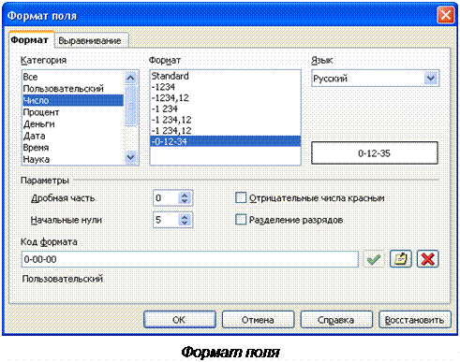Viewport: 460px width, 362px height.
Task: Open the Язык dropdown showing Русский
Action: [x=431, y=79]
